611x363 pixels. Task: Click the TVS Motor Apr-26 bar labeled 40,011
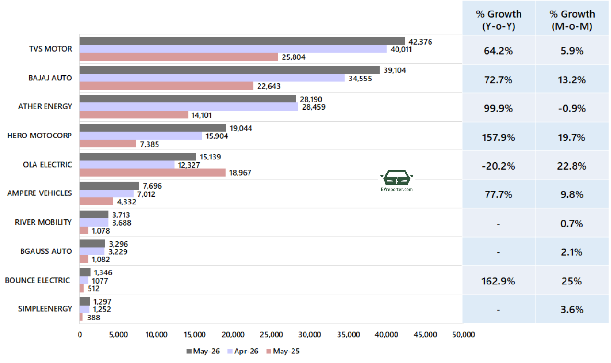233,49
